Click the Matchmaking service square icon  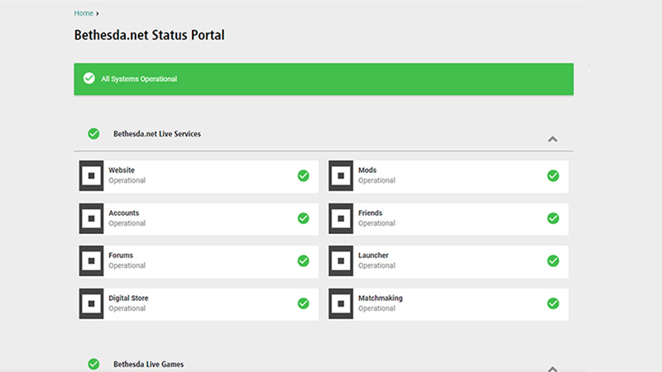[341, 303]
